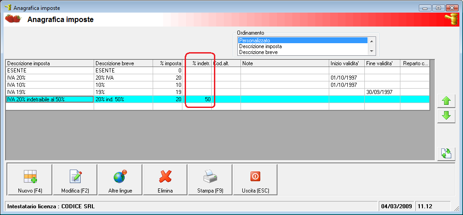Select Descrizione breve ordering option
Viewport: 463px width, 215px height.
tap(303, 52)
